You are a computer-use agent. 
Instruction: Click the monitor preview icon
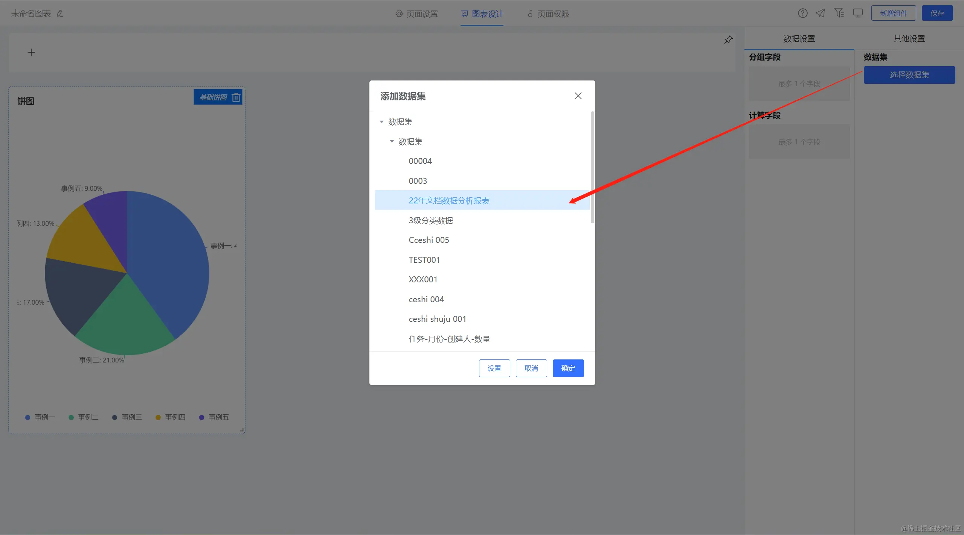click(858, 14)
